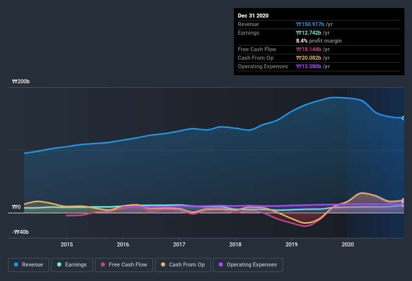Toggle the Earnings legend button

coord(72,265)
